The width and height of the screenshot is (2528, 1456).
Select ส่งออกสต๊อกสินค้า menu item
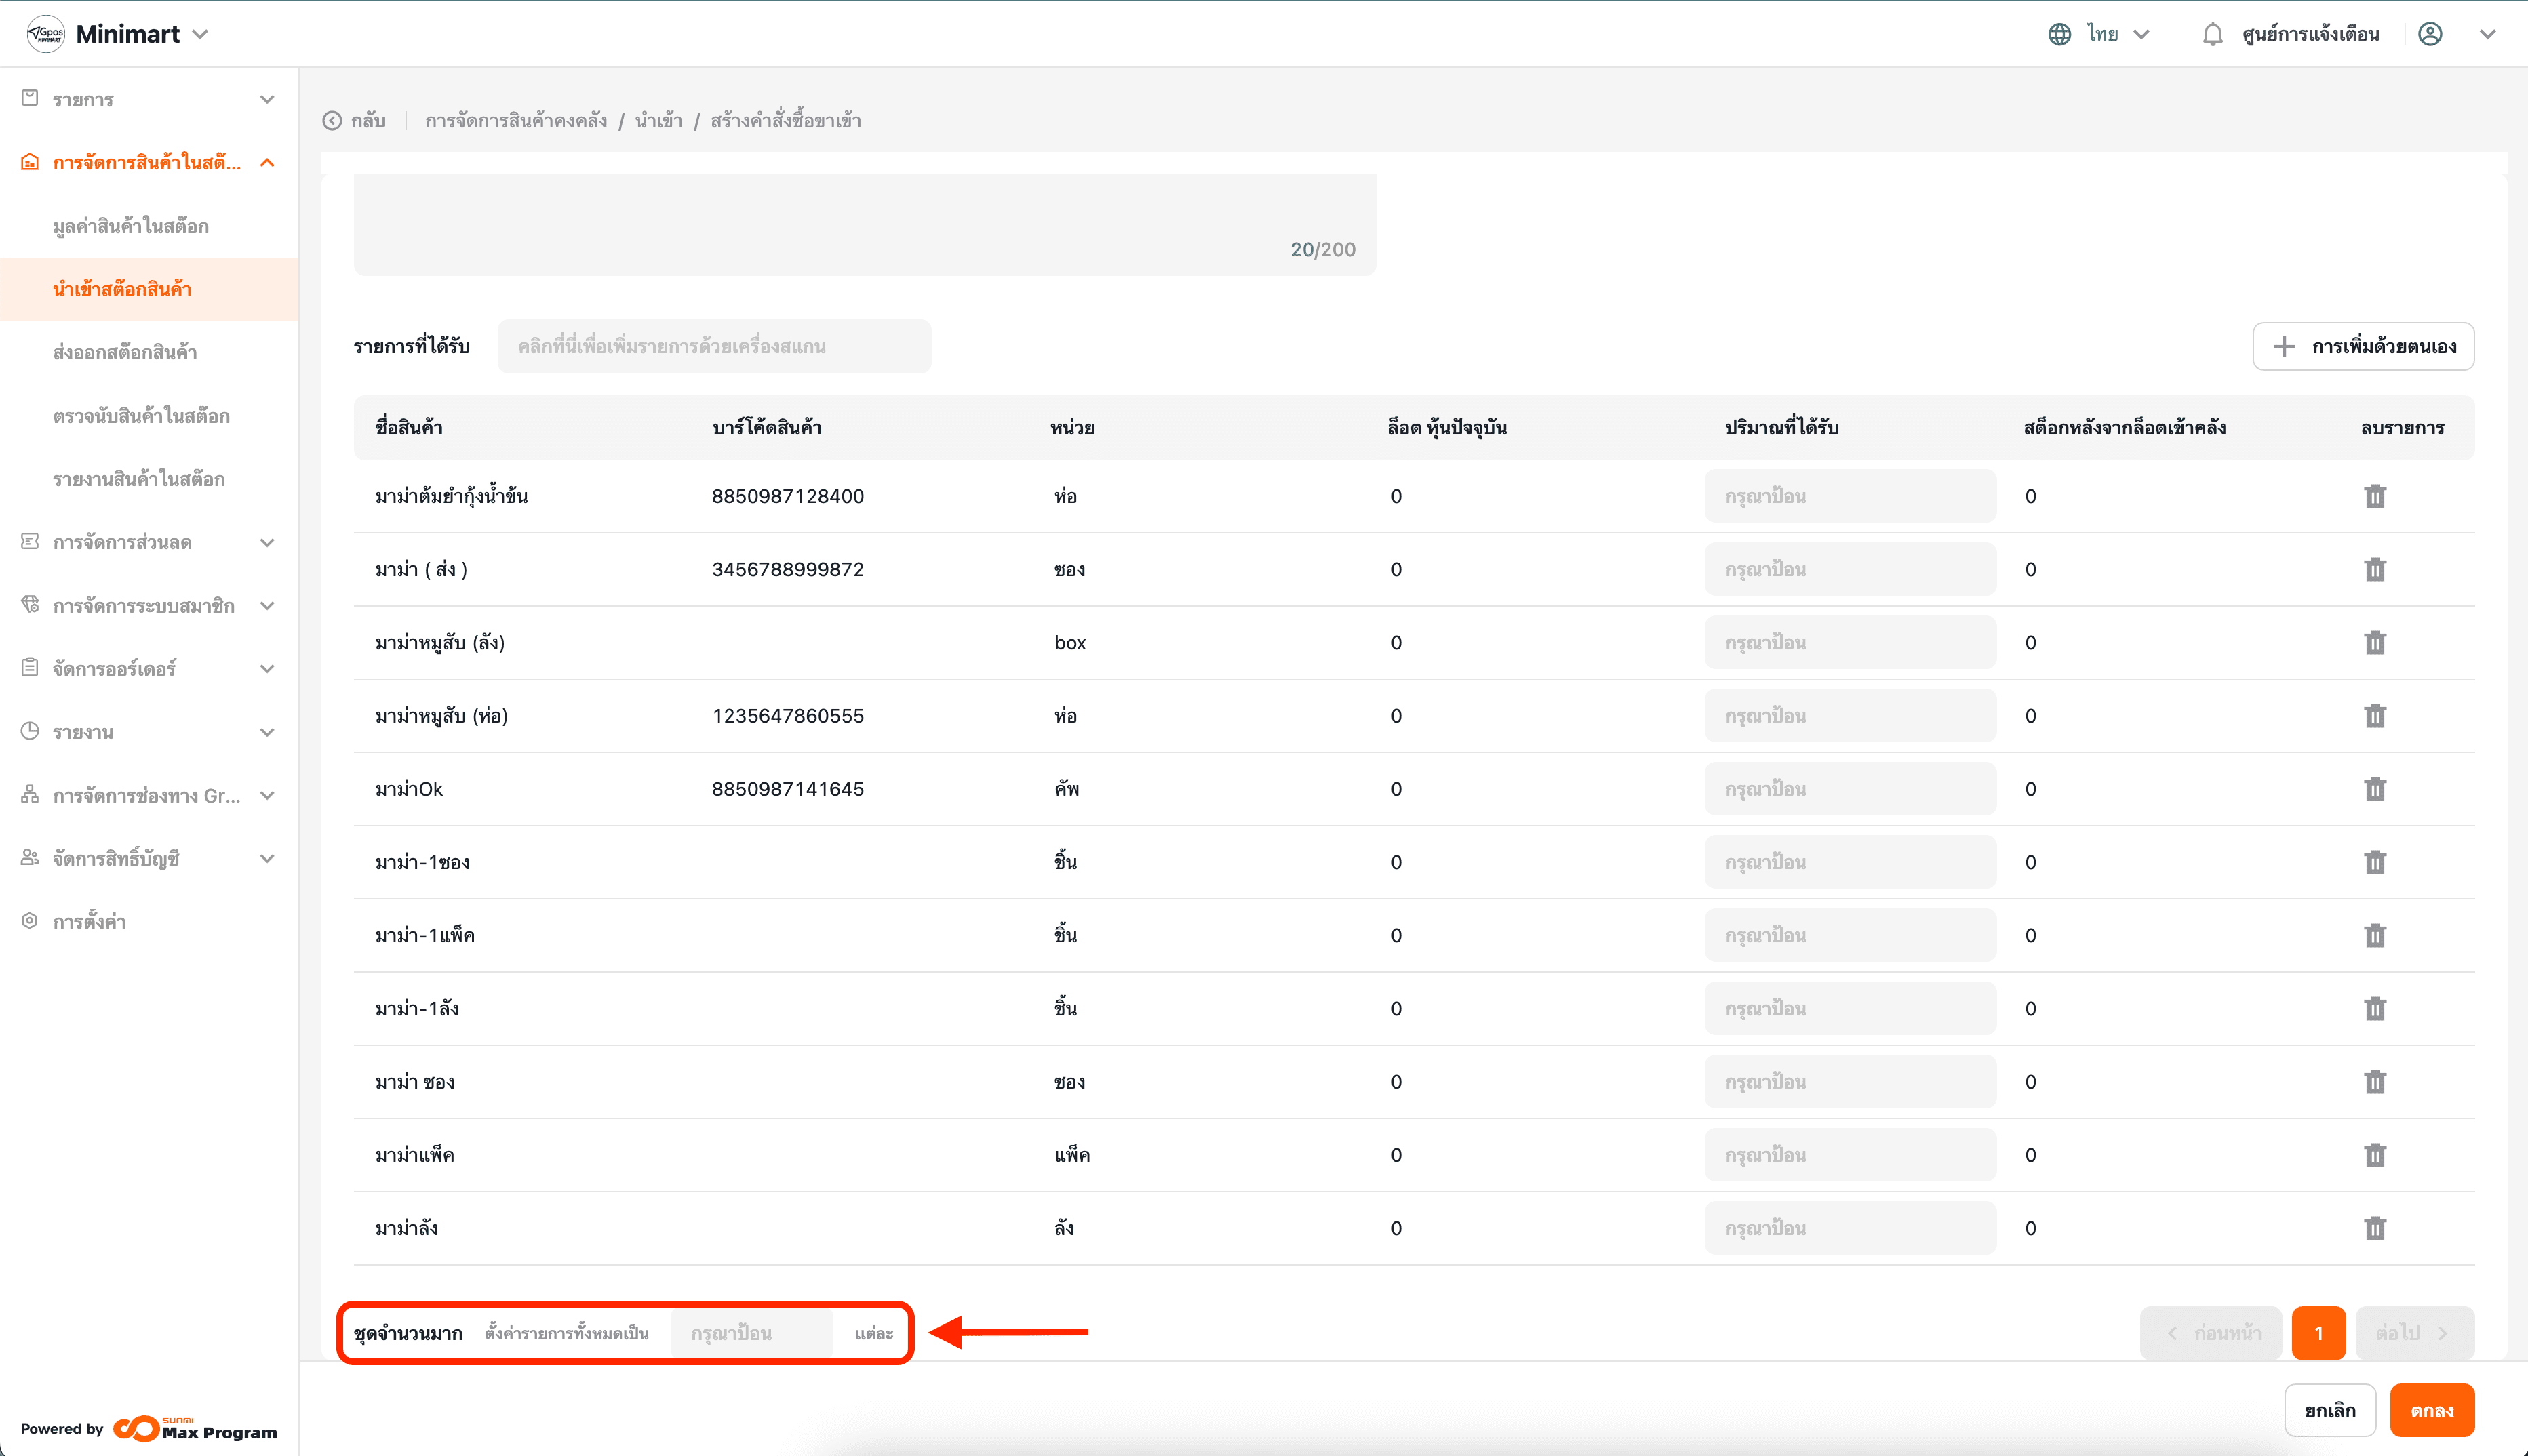point(125,352)
